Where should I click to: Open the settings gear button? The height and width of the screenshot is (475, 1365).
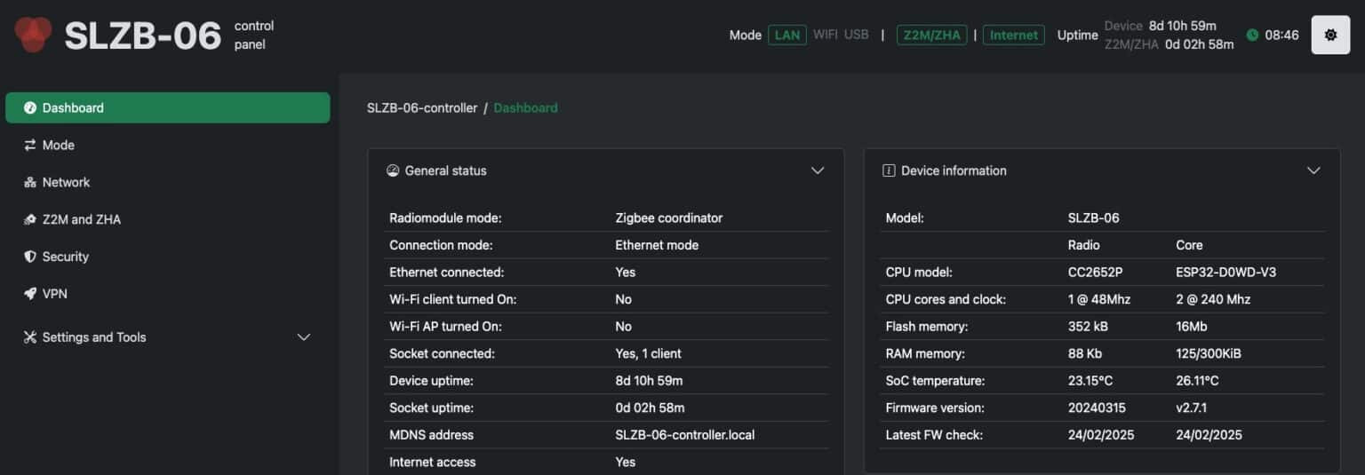(x=1330, y=36)
